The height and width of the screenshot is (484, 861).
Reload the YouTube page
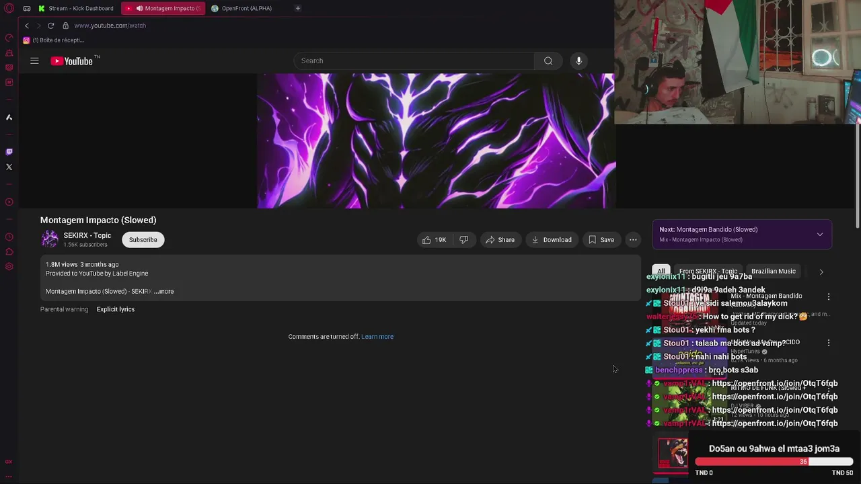point(50,26)
